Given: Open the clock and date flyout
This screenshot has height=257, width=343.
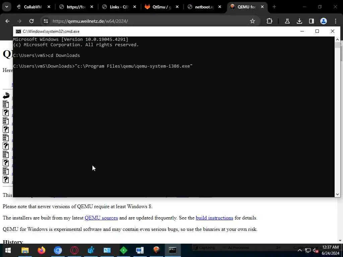Looking at the screenshot, I should click(330, 250).
